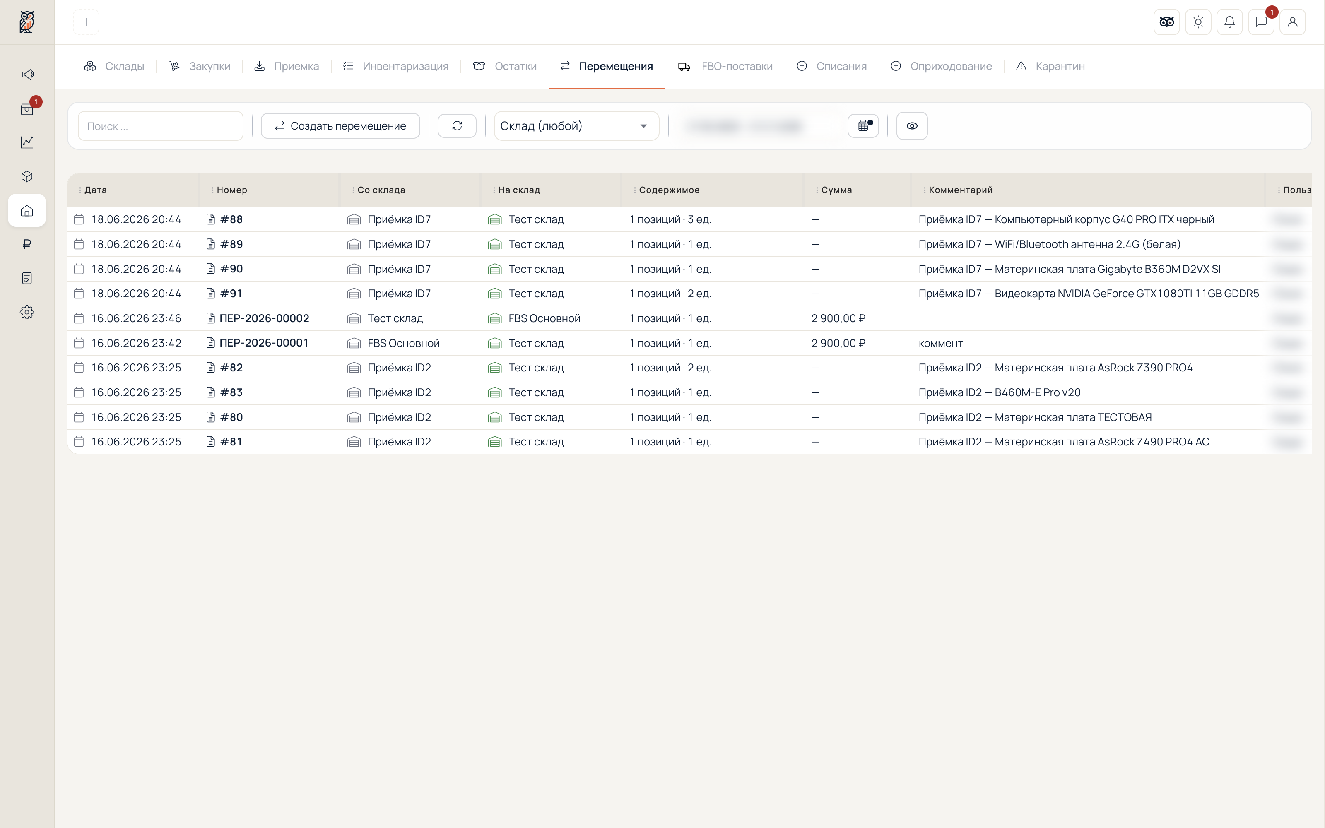Open the orders icon with red badge
This screenshot has width=1325, height=828.
pyautogui.click(x=27, y=109)
